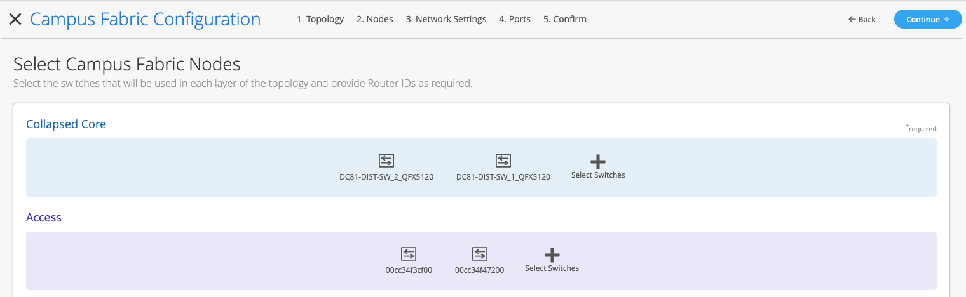This screenshot has width=966, height=297.
Task: Click the DC81-DIST-SW_1_QFX5120 name label
Action: 503,177
